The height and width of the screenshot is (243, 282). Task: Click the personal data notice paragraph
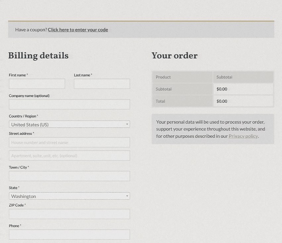pyautogui.click(x=211, y=129)
